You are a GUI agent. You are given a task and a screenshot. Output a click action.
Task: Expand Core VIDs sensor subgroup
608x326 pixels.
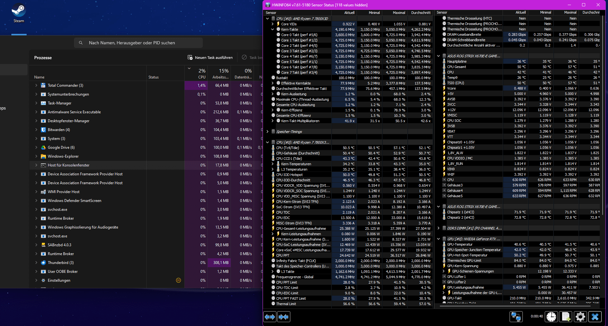pos(273,24)
